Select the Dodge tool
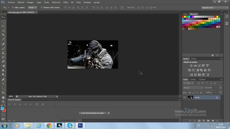 (3, 75)
